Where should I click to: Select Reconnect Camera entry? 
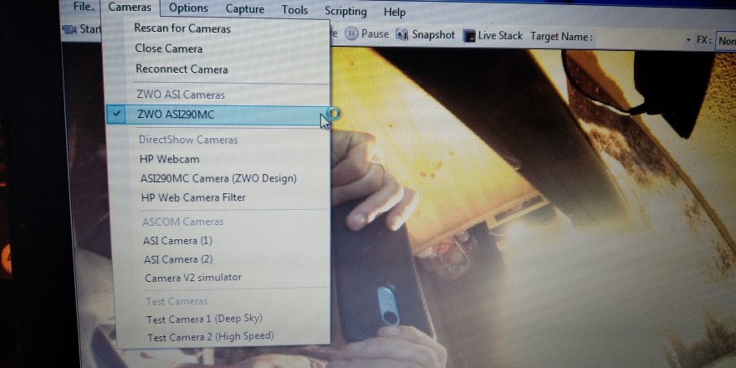(181, 69)
